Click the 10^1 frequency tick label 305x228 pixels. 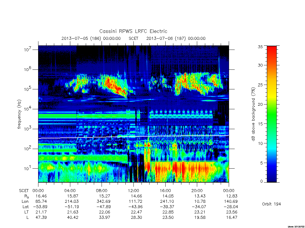point(28,168)
